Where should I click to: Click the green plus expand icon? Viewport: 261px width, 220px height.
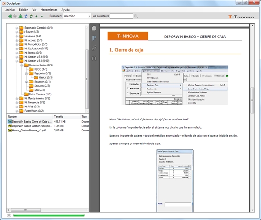tap(36, 16)
